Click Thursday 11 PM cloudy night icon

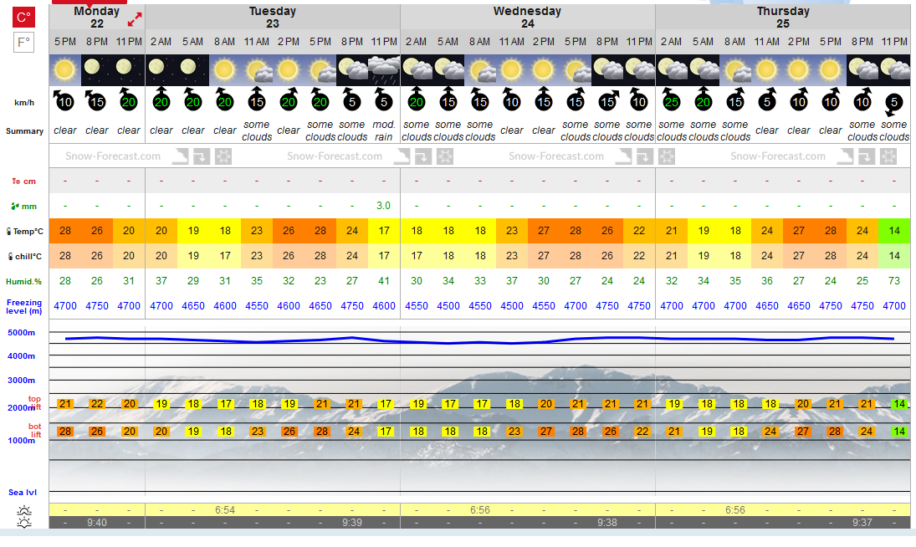pyautogui.click(x=894, y=70)
